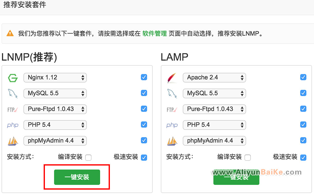Expand PHP 5.4 dropdown in LNMP

pyautogui.click(x=55, y=125)
